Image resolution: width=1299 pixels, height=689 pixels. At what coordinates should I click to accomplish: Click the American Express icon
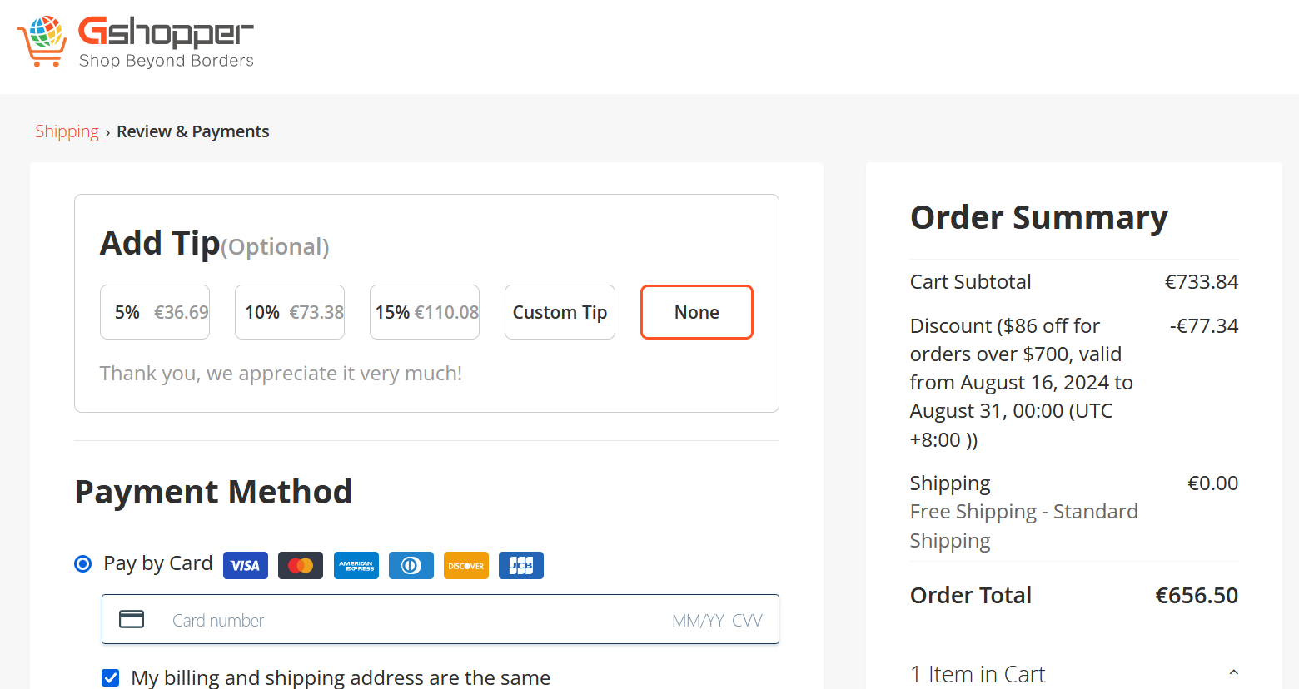coord(356,566)
